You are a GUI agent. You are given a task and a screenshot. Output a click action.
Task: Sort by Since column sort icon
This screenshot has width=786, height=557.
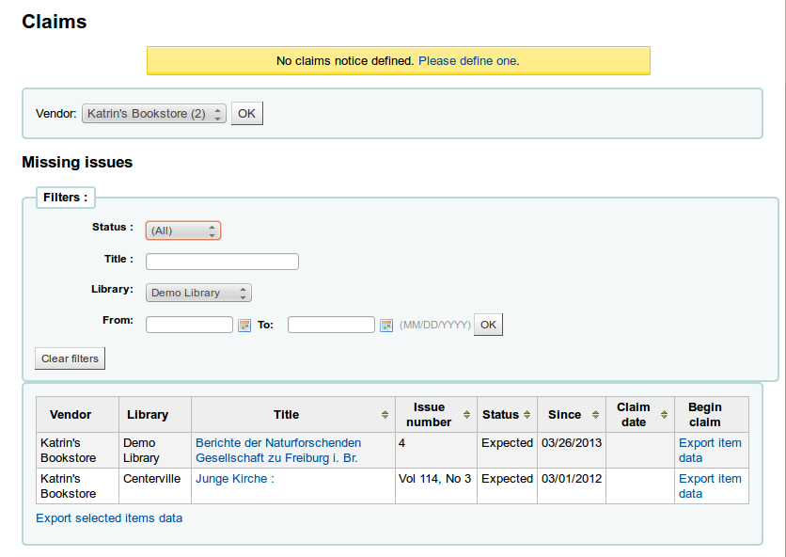pyautogui.click(x=596, y=415)
